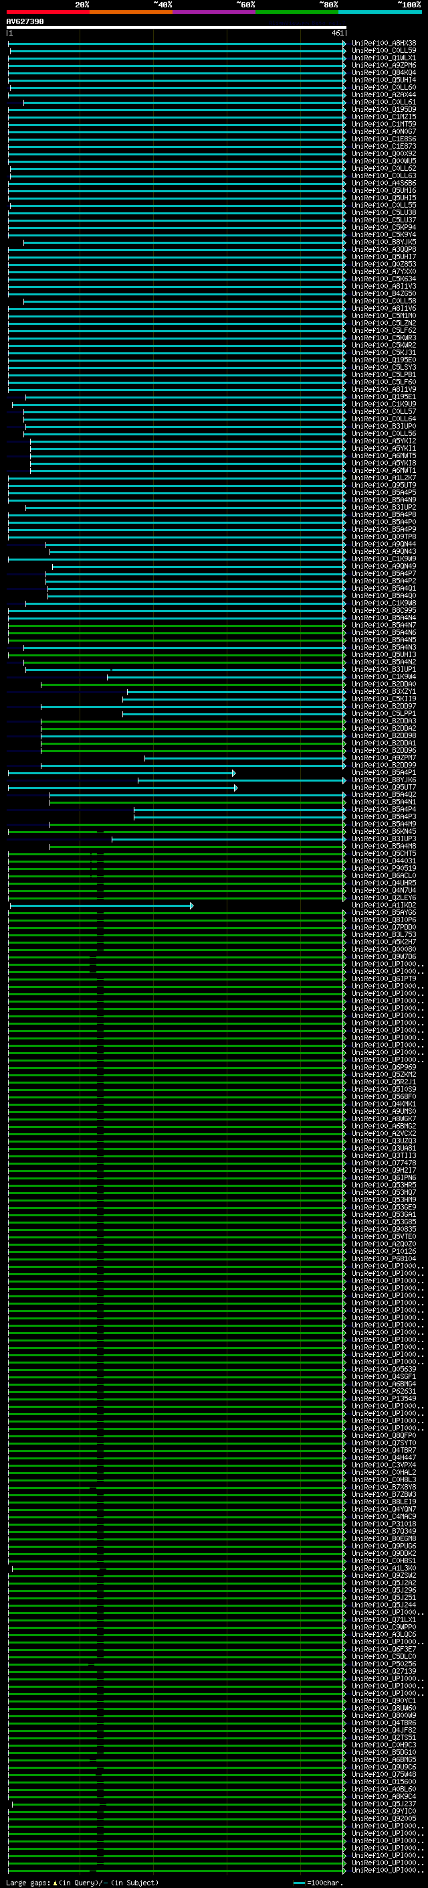Screen dimensions: 428x1888
Task: Click the cyan ~100% identity legend segment
Action: point(380,13)
